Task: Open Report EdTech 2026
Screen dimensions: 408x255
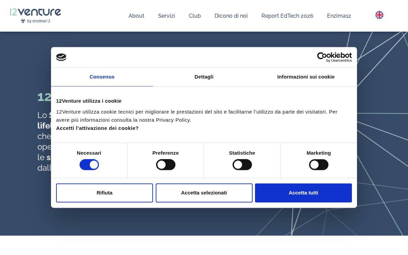Action: (x=287, y=16)
